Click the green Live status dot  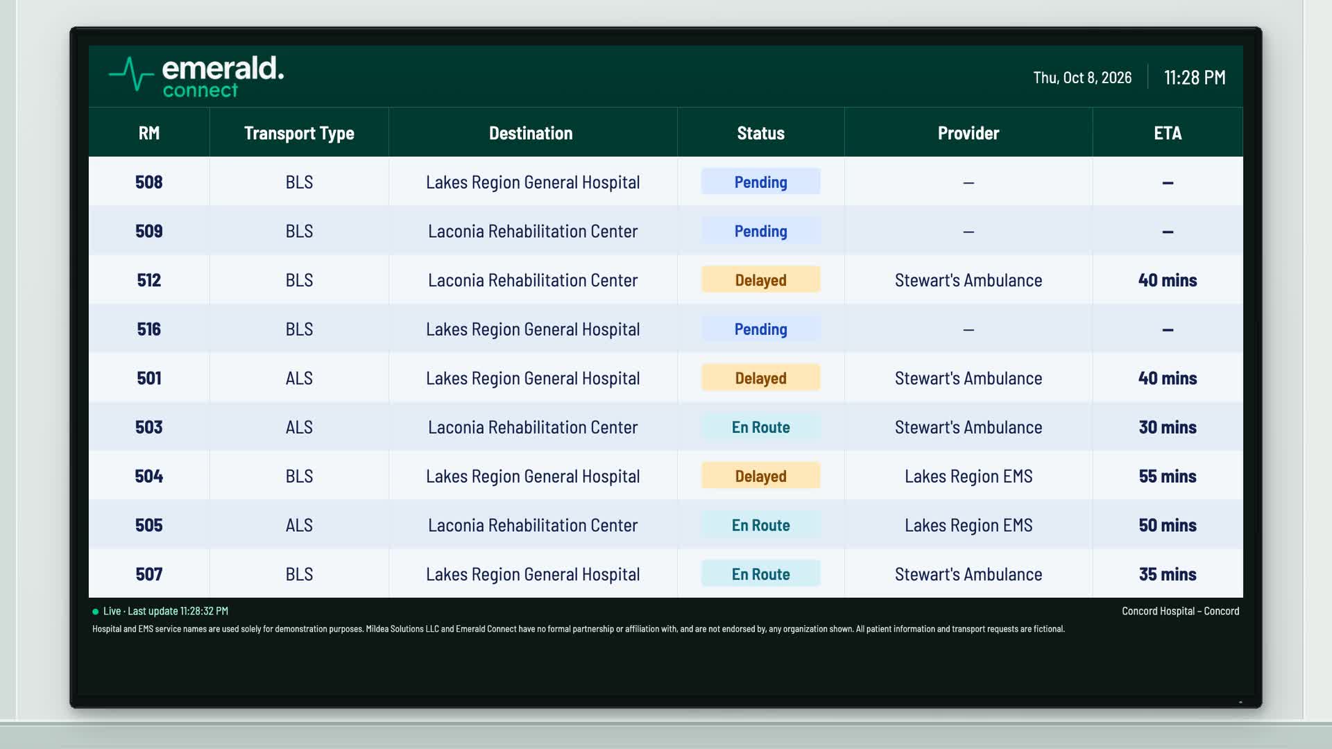pos(96,612)
